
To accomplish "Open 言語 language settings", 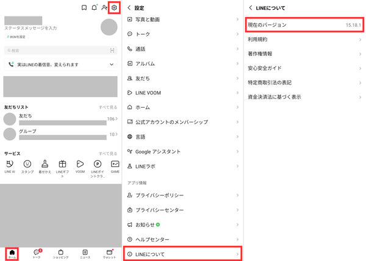I will pyautogui.click(x=183, y=137).
